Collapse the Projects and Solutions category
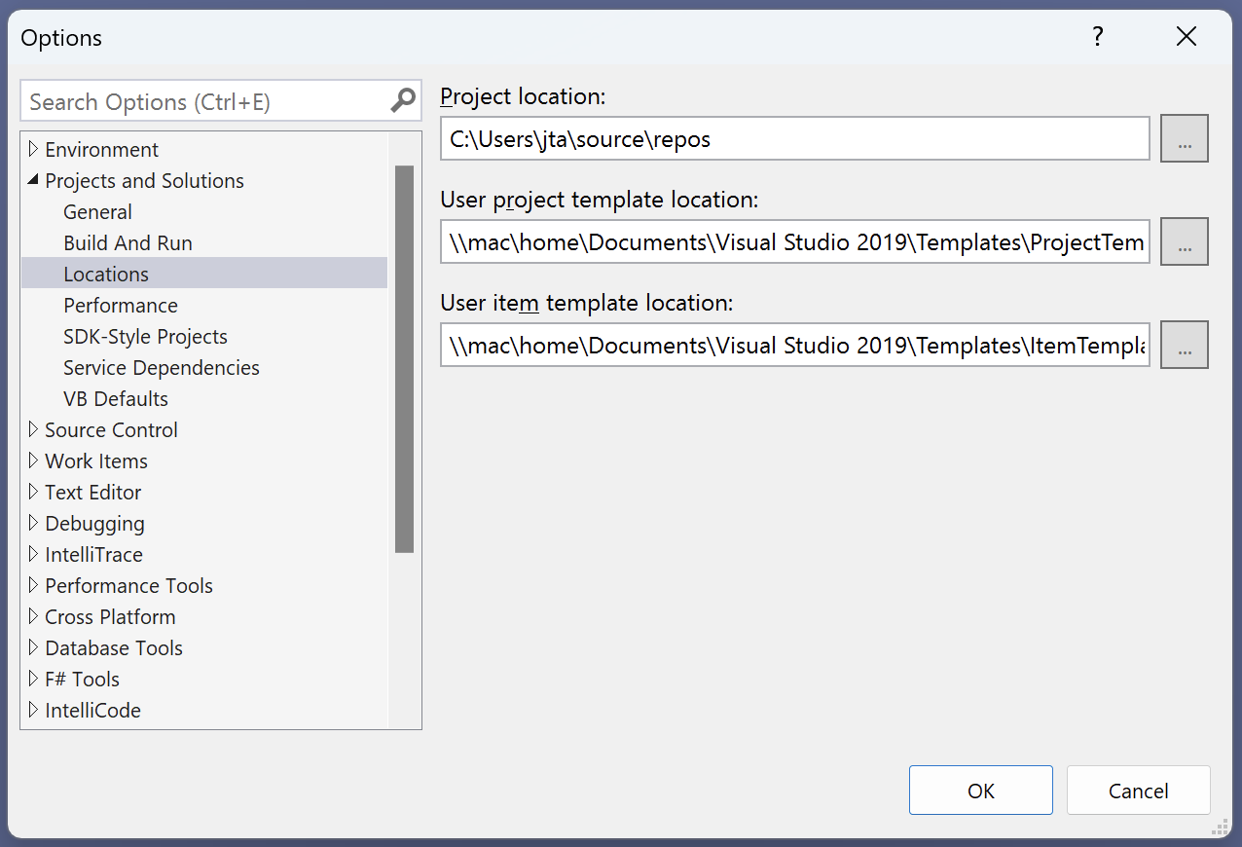This screenshot has width=1242, height=847. click(x=32, y=180)
